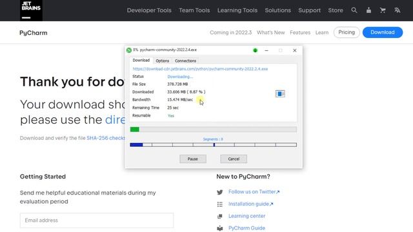Switch to the Connections tab
The image size is (413, 232).
point(185,61)
